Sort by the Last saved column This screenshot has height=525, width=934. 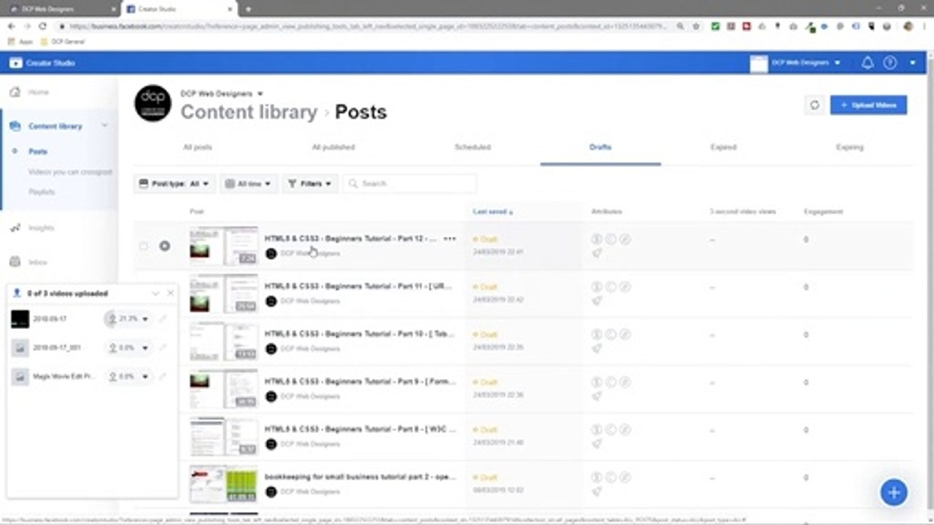[x=493, y=211]
